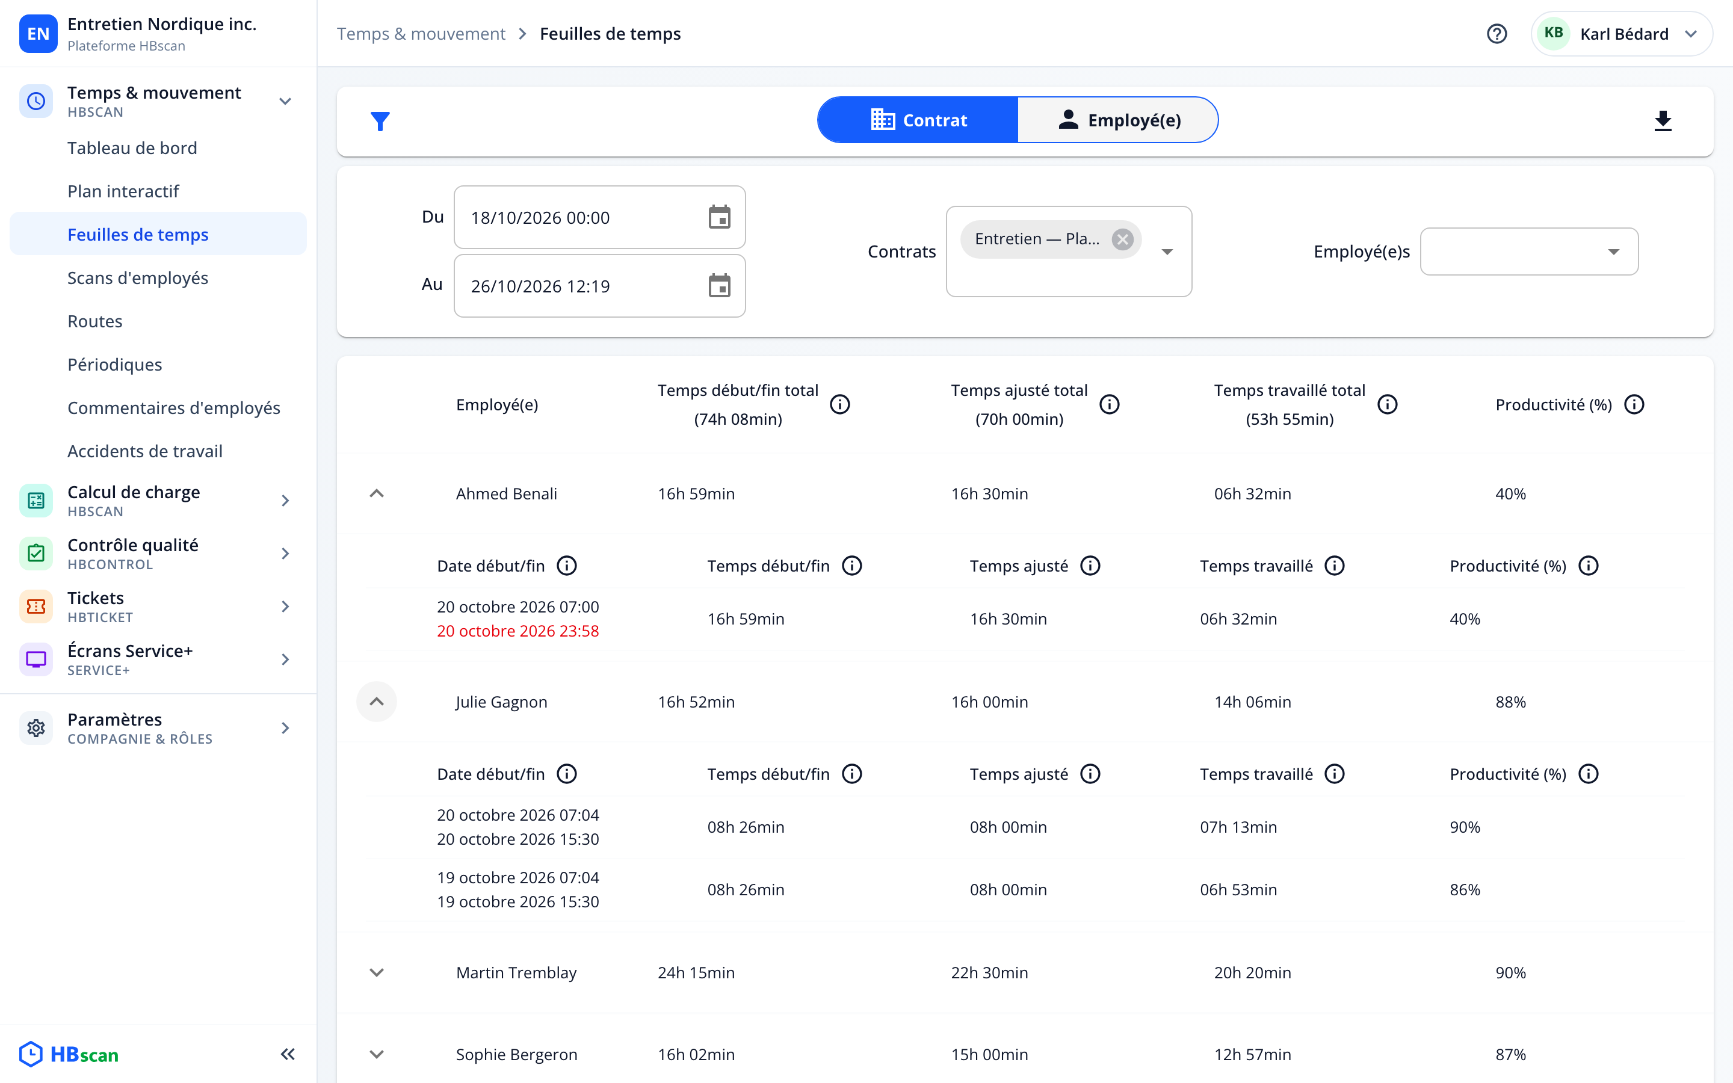The width and height of the screenshot is (1733, 1083).
Task: Collapse Temps & mouvement menu section
Action: 285,102
